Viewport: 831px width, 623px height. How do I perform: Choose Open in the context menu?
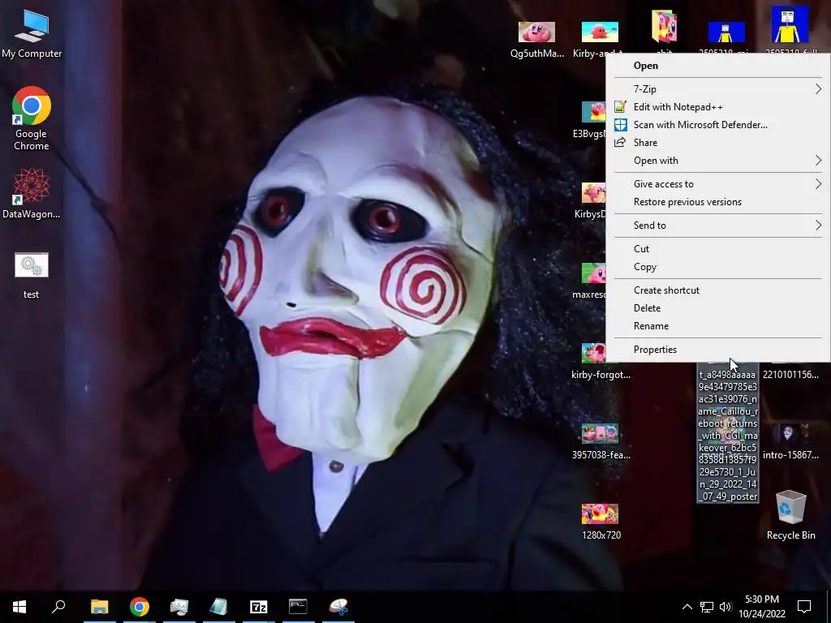[x=718, y=66]
